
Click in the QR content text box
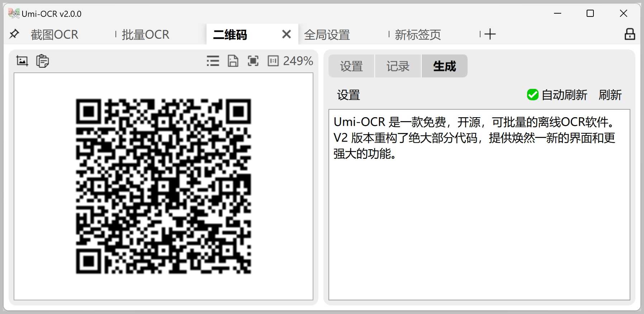click(479, 205)
